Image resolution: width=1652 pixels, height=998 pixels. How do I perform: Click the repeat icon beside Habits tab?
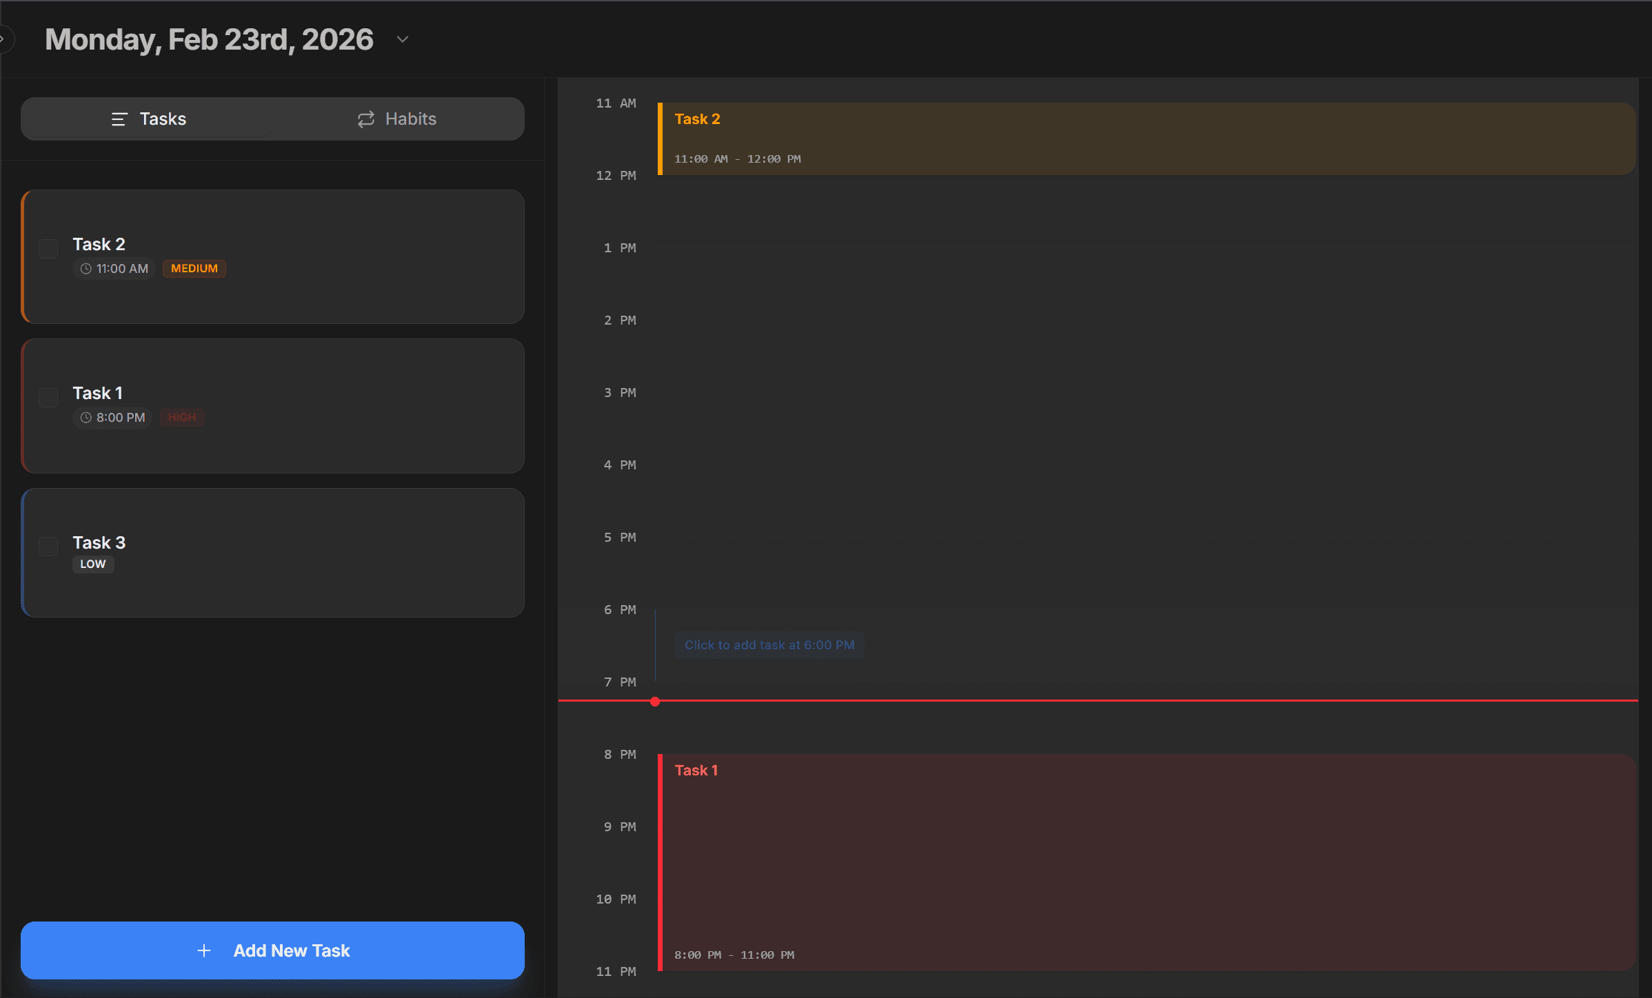[x=366, y=119]
